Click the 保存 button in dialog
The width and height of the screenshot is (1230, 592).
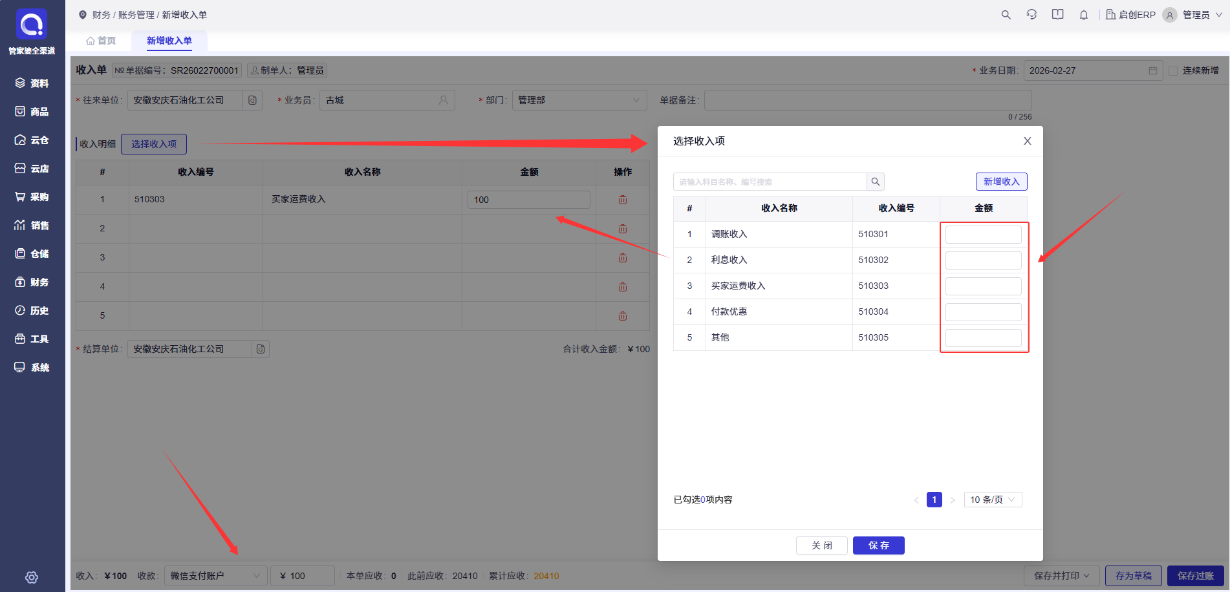click(879, 545)
